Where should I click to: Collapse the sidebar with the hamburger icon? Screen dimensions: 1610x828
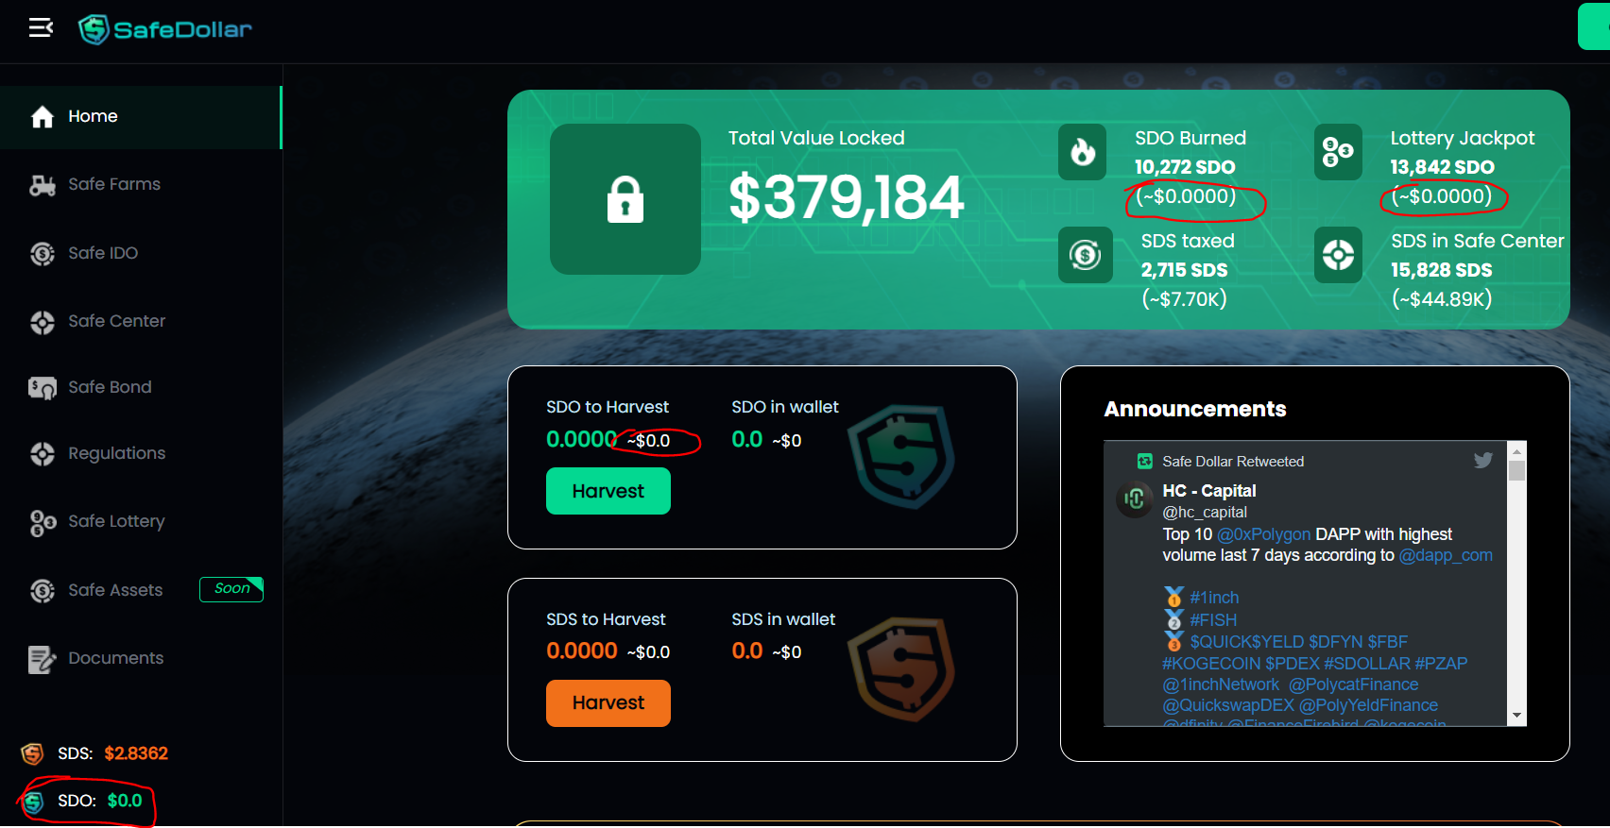point(41,28)
